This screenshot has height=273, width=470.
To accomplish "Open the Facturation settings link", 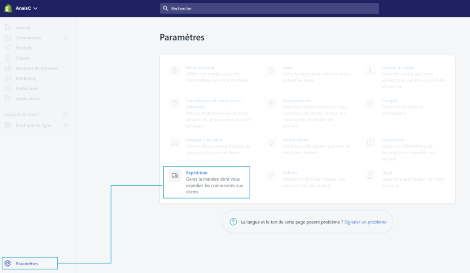I will (393, 140).
